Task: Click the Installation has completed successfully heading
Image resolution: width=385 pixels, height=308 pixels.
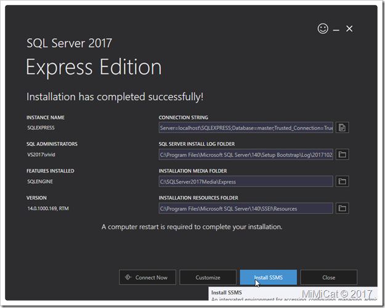Action: pos(115,97)
